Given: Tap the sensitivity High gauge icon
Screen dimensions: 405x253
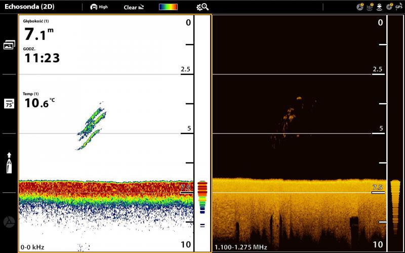Looking at the screenshot, I should pos(99,7).
